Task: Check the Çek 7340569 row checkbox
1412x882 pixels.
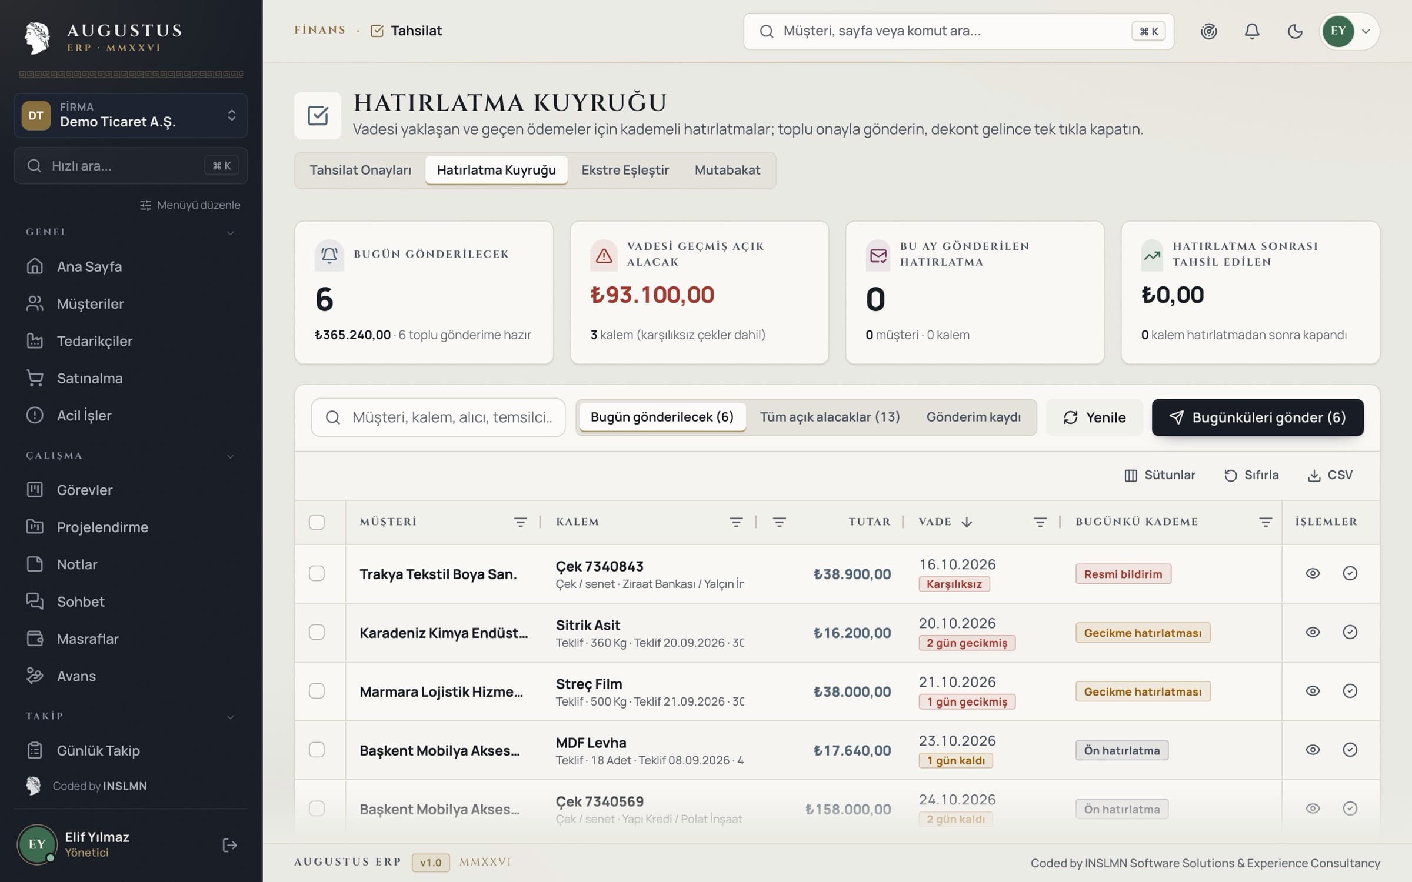Action: pos(317,808)
